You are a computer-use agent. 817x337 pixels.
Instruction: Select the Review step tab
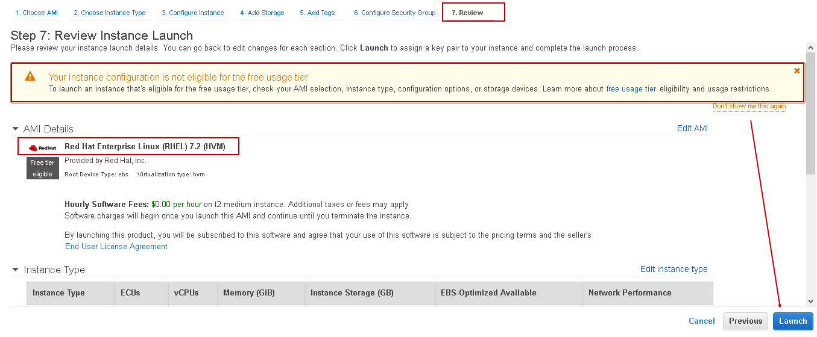click(x=468, y=13)
